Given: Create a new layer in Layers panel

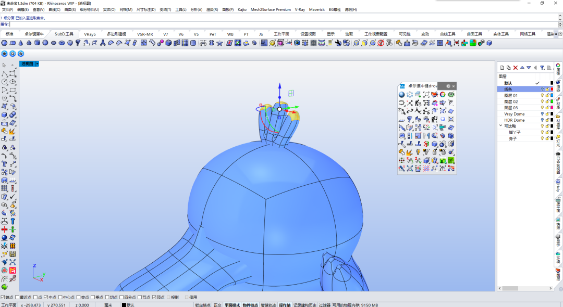Looking at the screenshot, I should (x=502, y=68).
